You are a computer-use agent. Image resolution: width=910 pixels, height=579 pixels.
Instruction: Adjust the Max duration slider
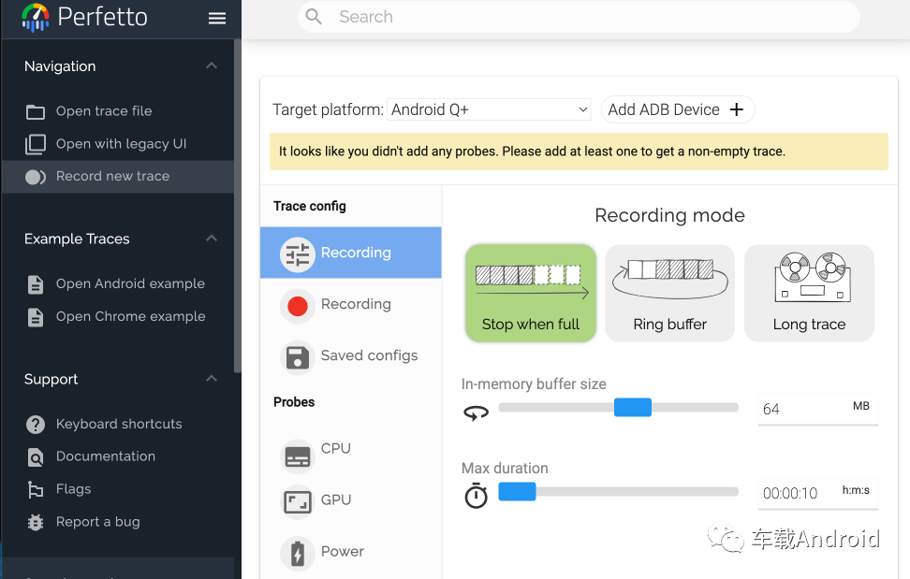[518, 491]
